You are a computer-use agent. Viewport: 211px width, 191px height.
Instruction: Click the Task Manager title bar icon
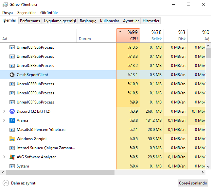(5, 5)
